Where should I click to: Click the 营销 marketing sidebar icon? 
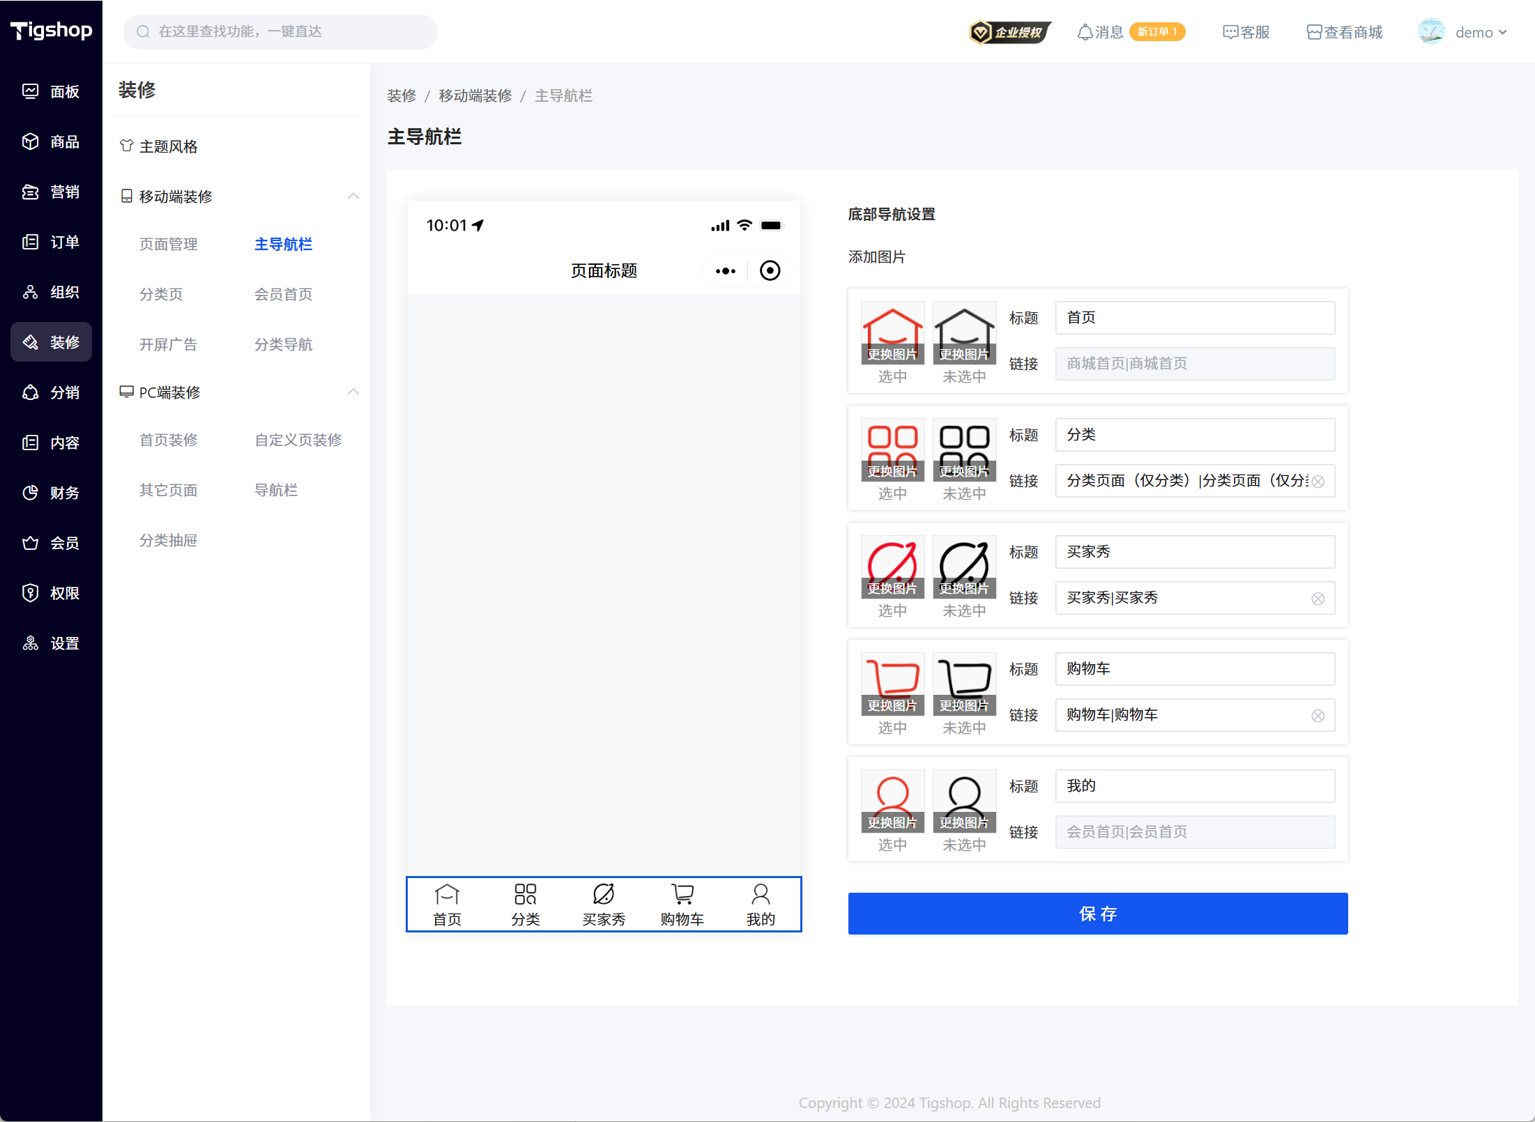31,192
